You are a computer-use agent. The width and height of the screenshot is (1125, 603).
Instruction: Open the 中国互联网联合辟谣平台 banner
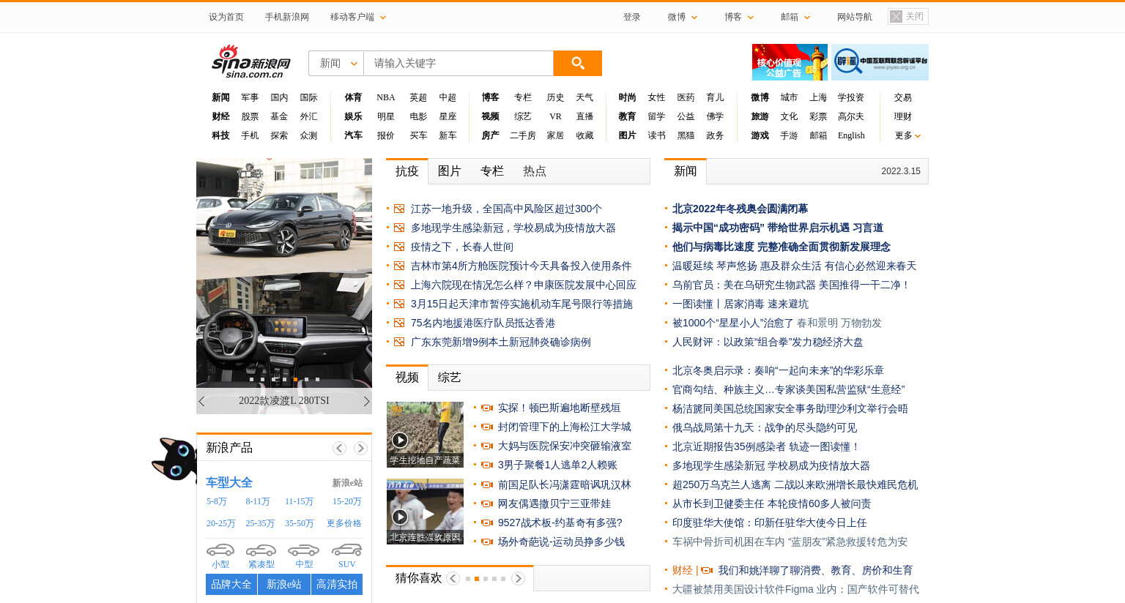coord(880,62)
